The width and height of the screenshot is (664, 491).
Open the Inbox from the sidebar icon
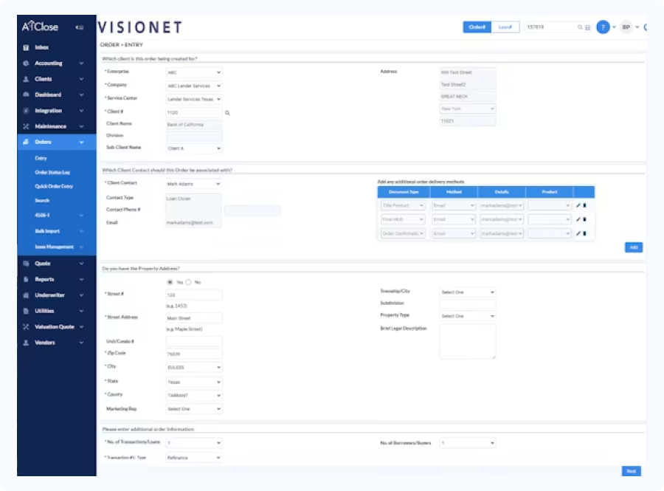pyautogui.click(x=27, y=47)
